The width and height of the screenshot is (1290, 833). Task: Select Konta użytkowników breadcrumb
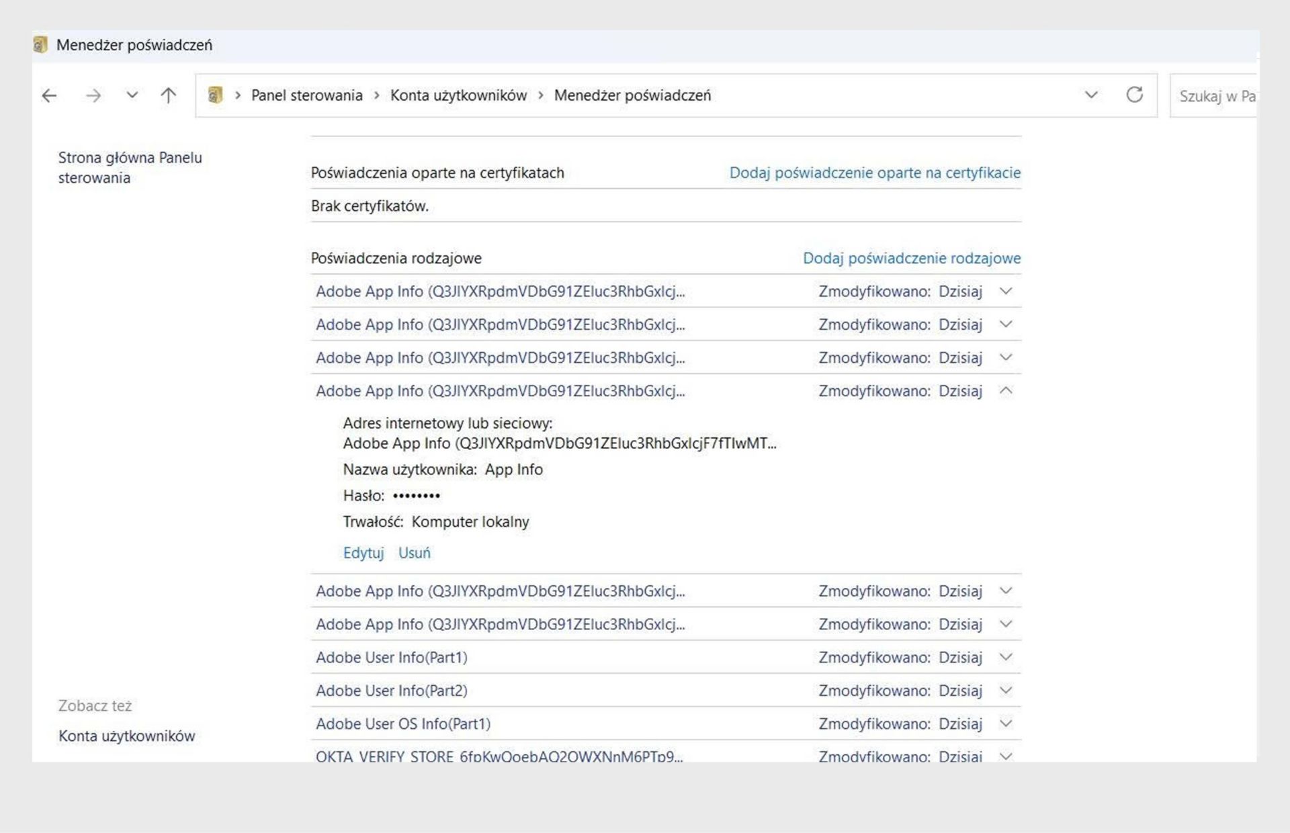pyautogui.click(x=458, y=95)
